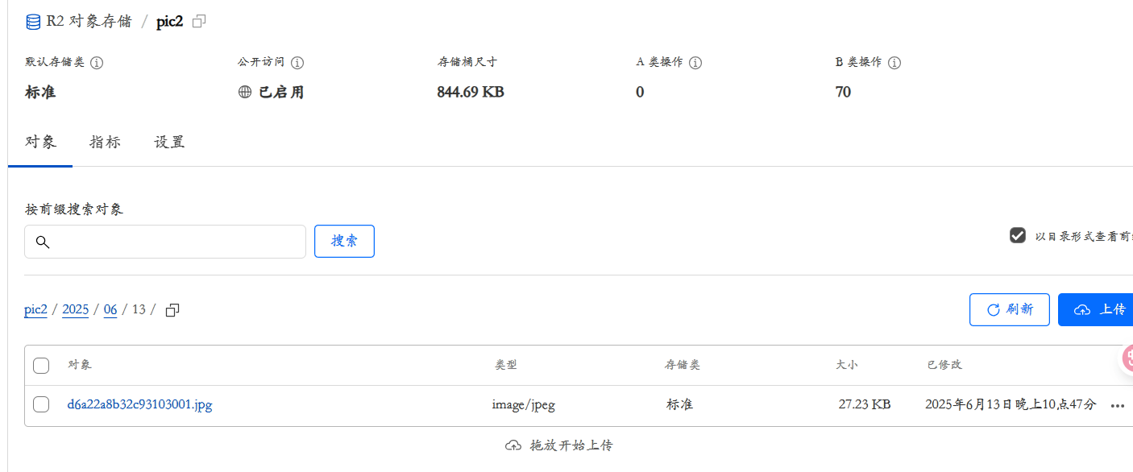
Task: Open the three-dot menu for d6a22a8b32c93103001.jpg
Action: (1117, 405)
